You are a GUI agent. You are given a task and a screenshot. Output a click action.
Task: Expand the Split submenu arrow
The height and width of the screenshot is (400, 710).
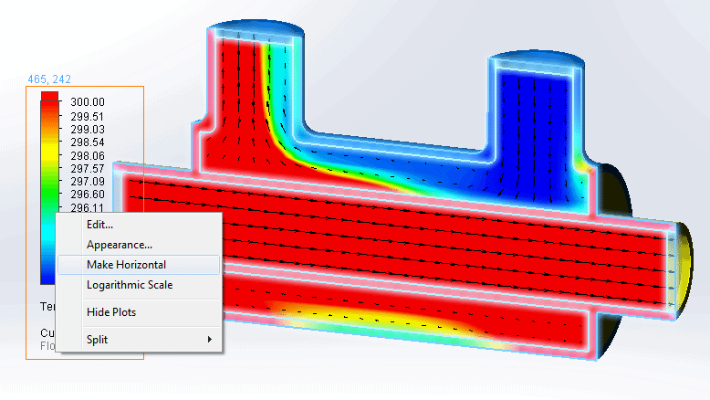[x=210, y=340]
